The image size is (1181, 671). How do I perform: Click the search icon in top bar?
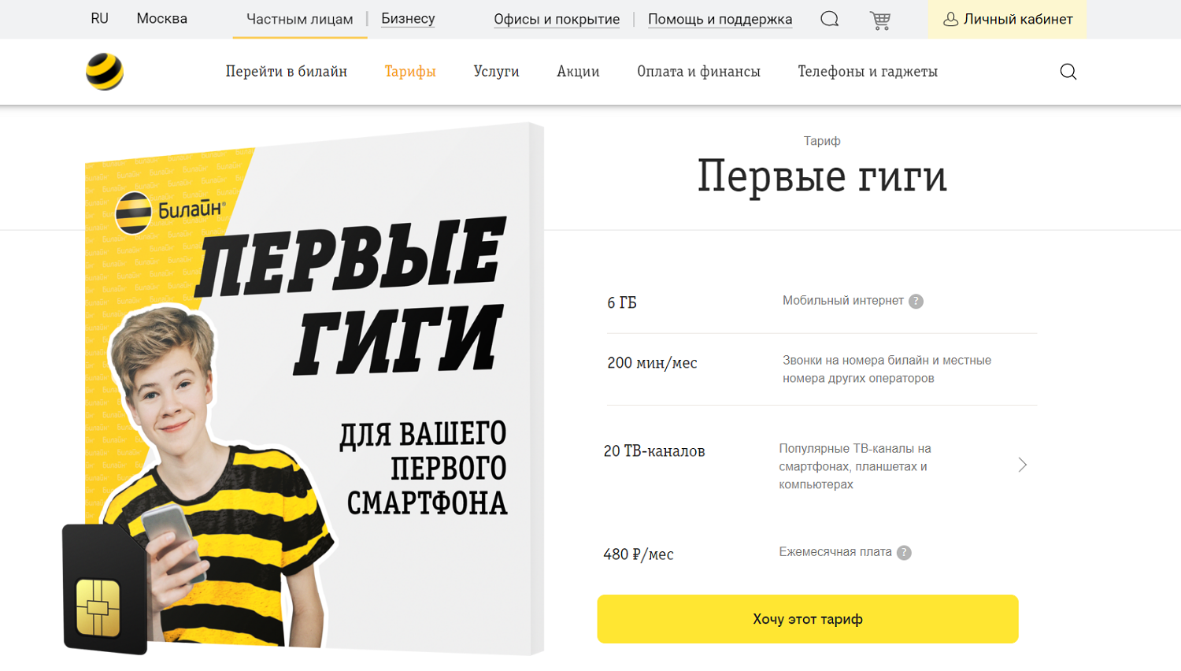pos(829,19)
